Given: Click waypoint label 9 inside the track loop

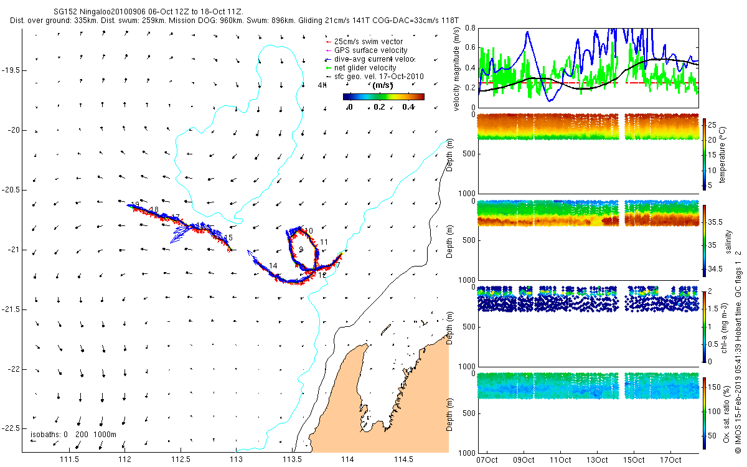Looking at the screenshot, I should [x=301, y=249].
